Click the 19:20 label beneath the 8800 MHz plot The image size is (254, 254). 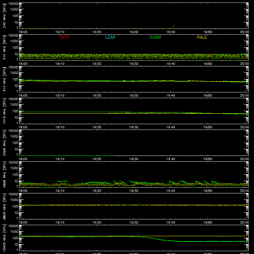(97, 223)
